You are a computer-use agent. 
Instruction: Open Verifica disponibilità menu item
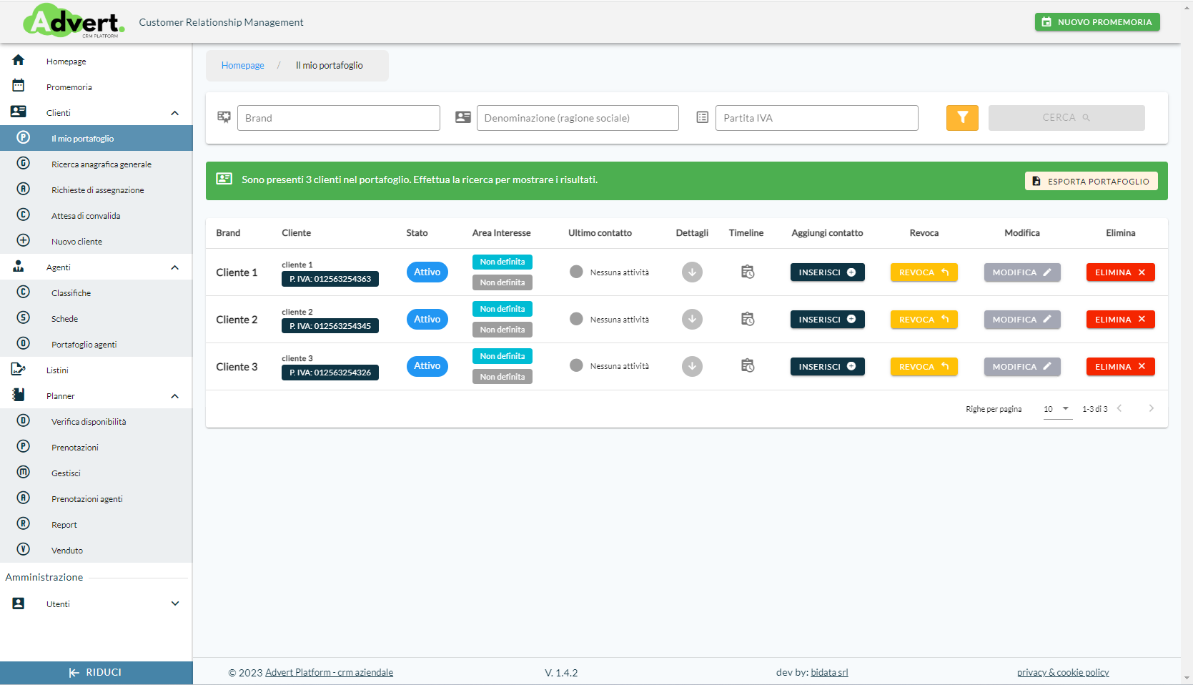click(89, 422)
